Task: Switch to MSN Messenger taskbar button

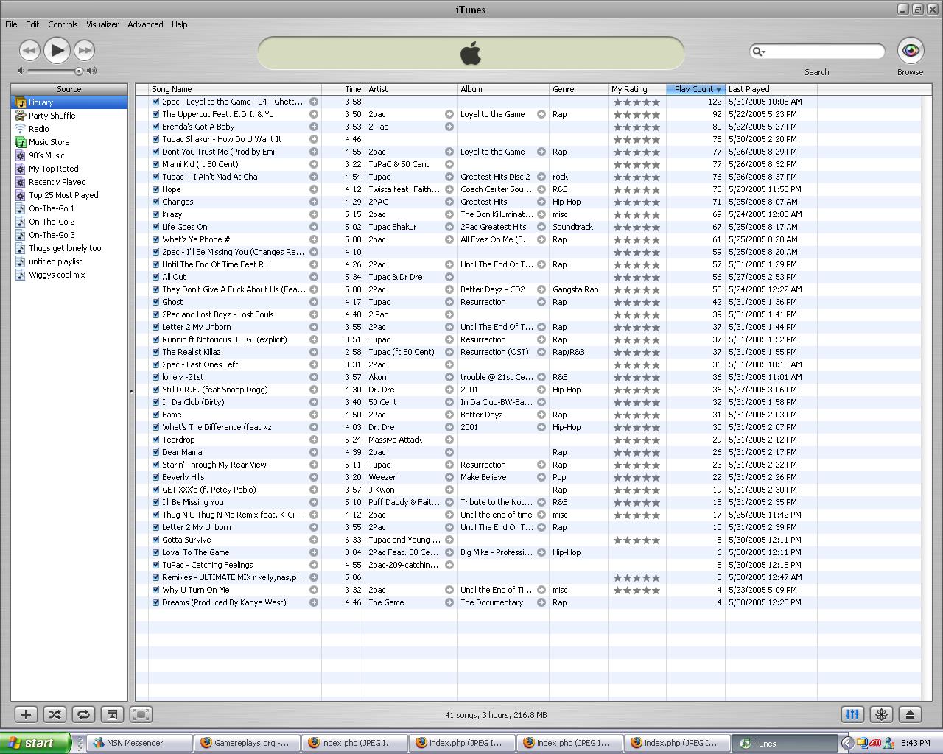Action: click(139, 743)
